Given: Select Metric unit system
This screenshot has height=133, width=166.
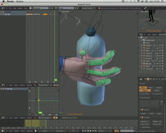Looking at the screenshot, I should click(151, 87).
